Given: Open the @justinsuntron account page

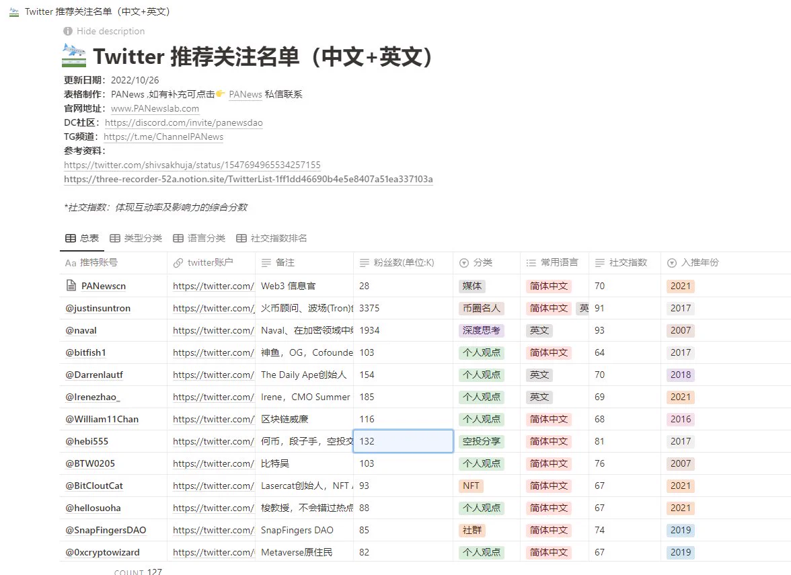Looking at the screenshot, I should tap(98, 308).
